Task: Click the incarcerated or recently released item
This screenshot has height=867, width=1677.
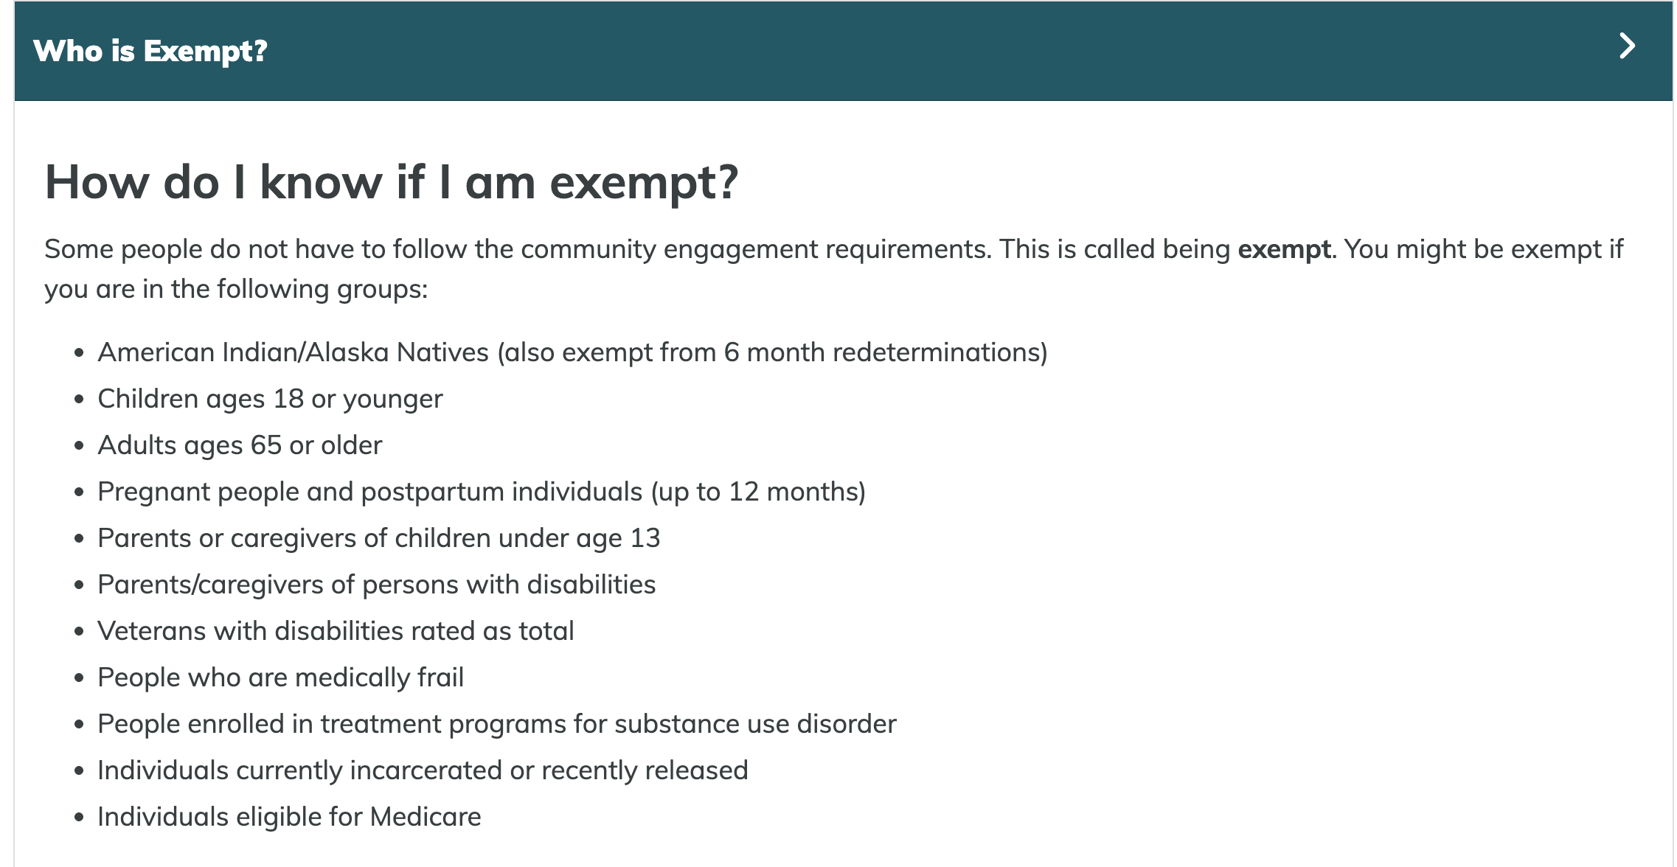Action: (x=423, y=770)
